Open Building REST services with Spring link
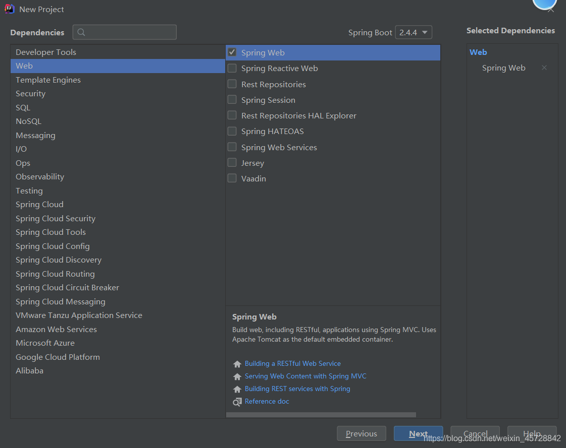566x448 pixels. (297, 389)
